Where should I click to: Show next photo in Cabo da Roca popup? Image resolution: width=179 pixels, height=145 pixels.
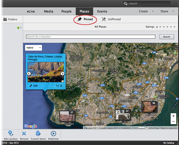(63, 74)
